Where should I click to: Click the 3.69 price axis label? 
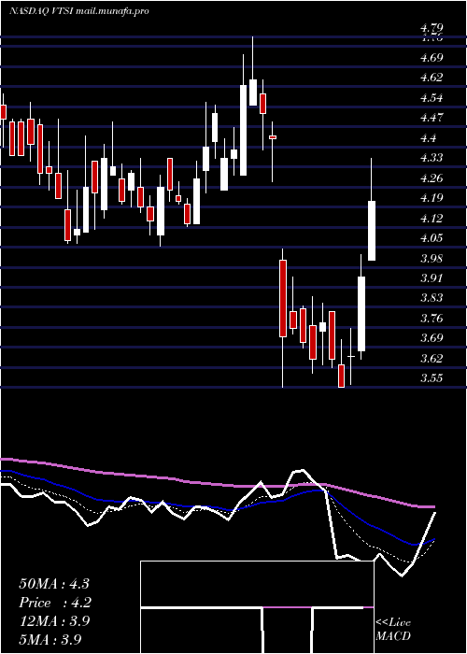click(432, 338)
